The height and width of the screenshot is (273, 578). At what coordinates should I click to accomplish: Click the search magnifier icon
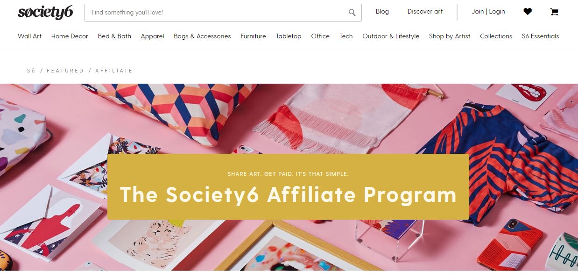point(352,13)
